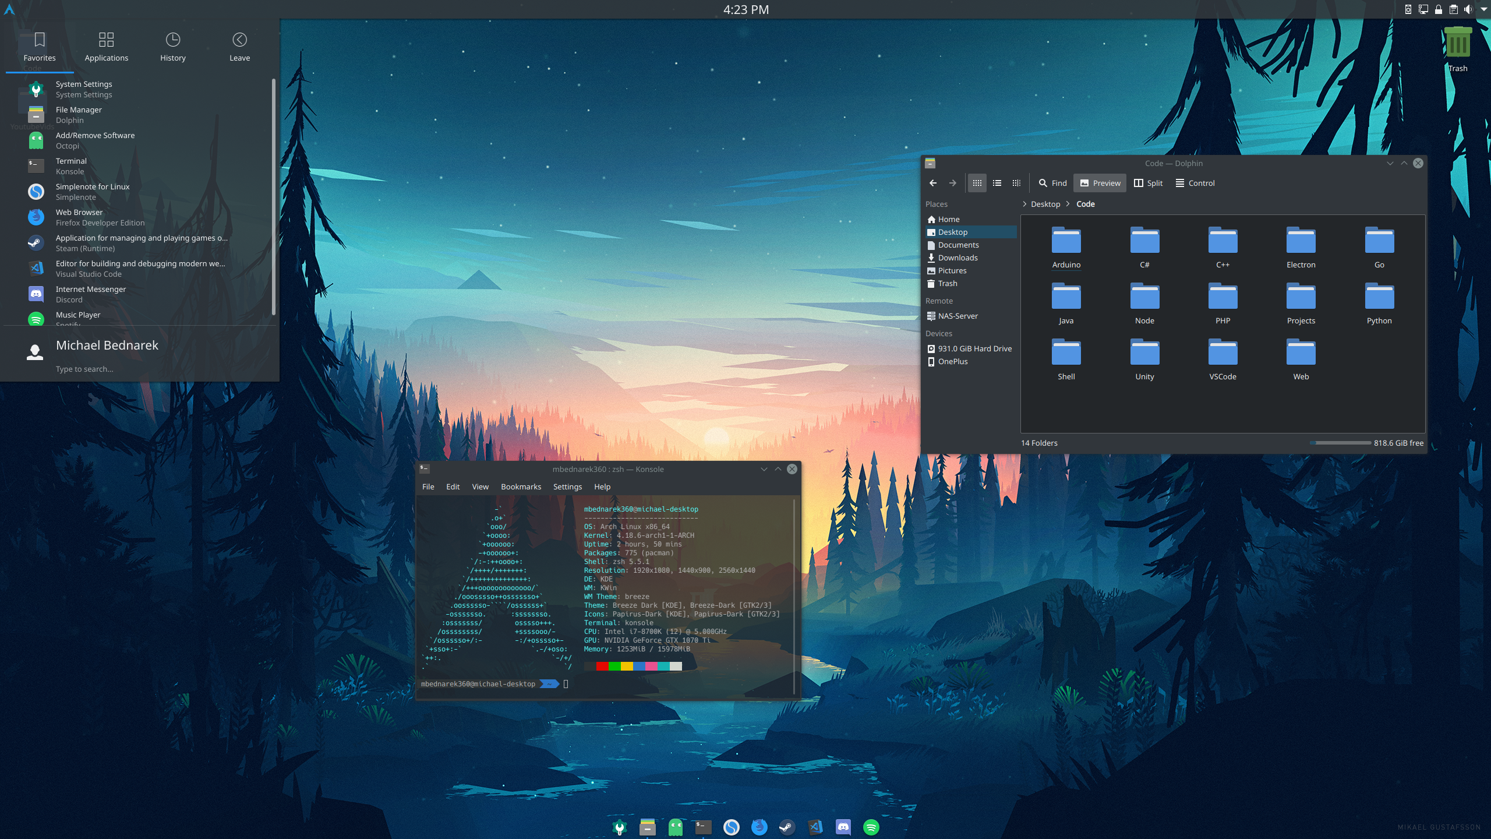Open the Trash icon on the desktop
The height and width of the screenshot is (839, 1491).
(x=1457, y=50)
